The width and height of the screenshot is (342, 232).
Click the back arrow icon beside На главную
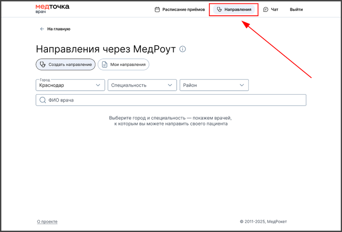[x=42, y=29]
